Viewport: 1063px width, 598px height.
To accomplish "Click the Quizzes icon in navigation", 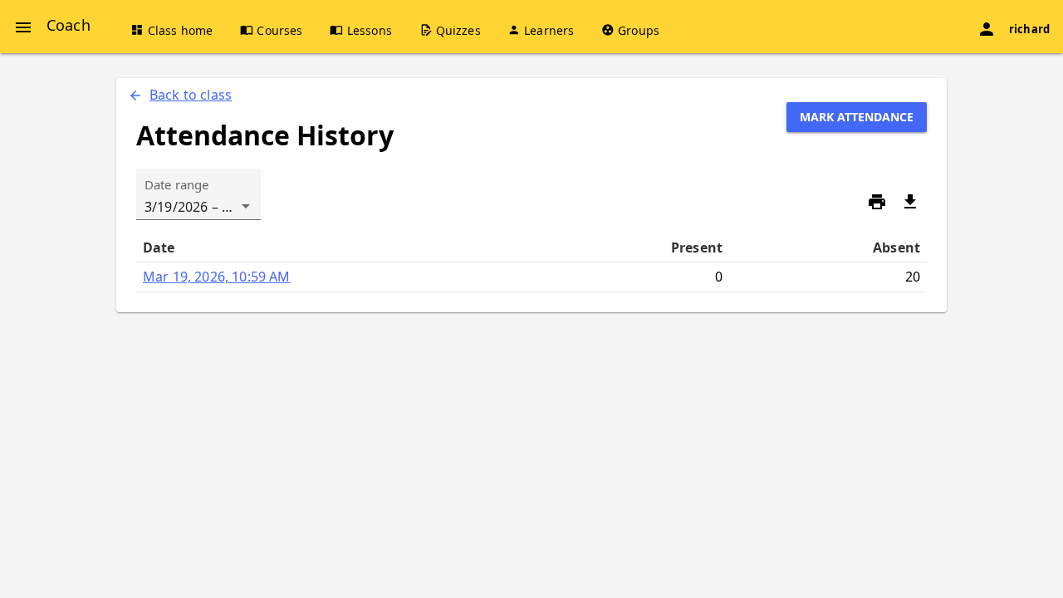I will [426, 30].
